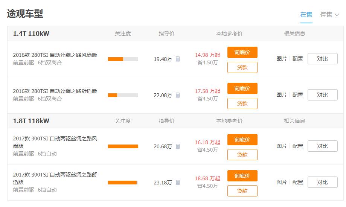Click 询底价 for 280TSI 风尚版
The height and width of the screenshot is (207, 346).
tap(242, 52)
